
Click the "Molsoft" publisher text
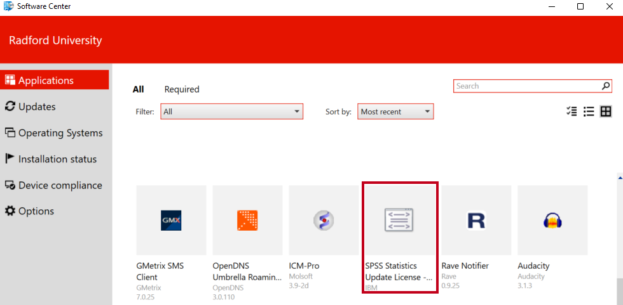(301, 276)
